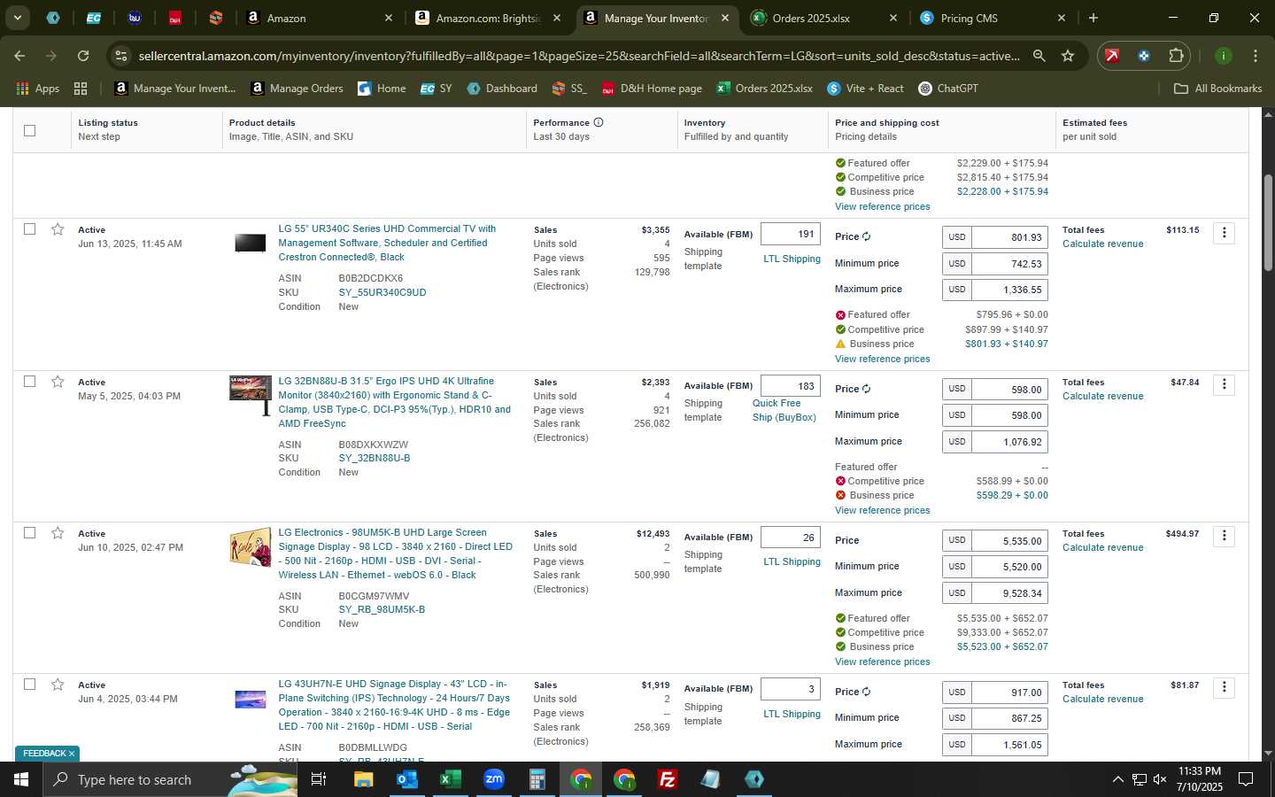
Task: Open Outlook from the taskbar
Action: tap(406, 779)
